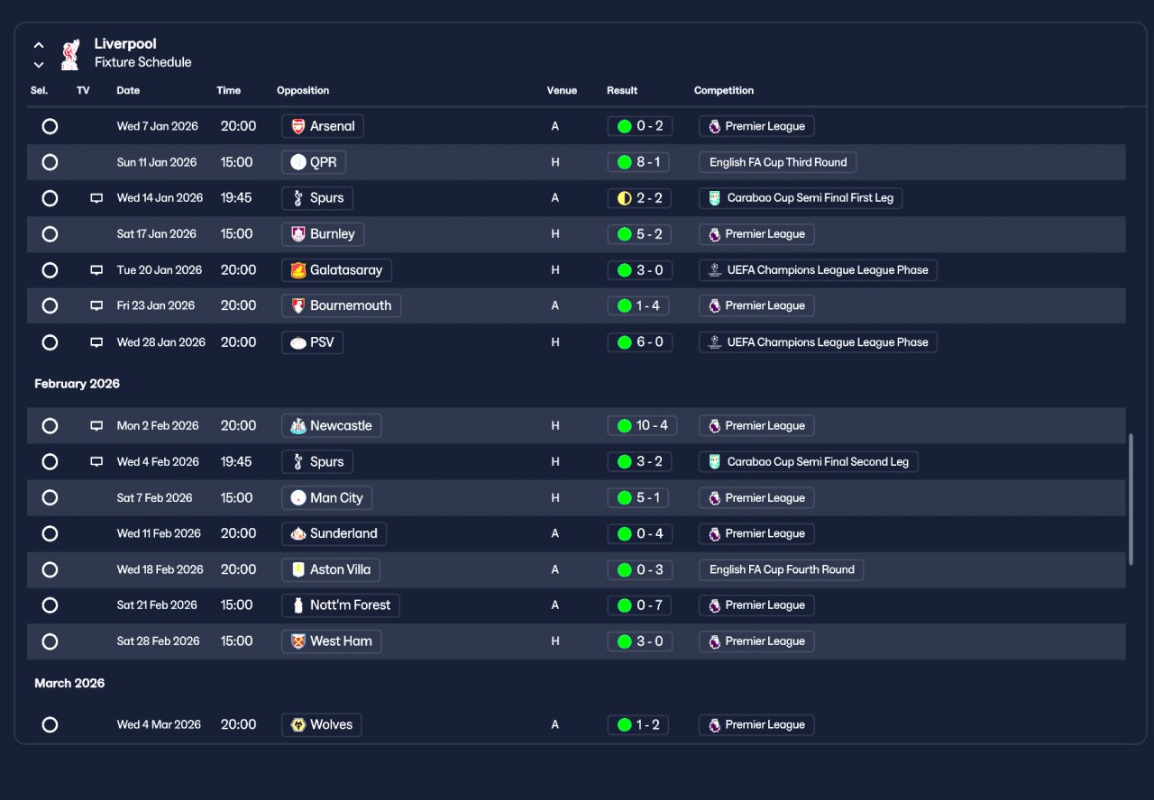1154x800 pixels.
Task: Select the radio button for the Galatasaray fixture
Action: [x=50, y=270]
